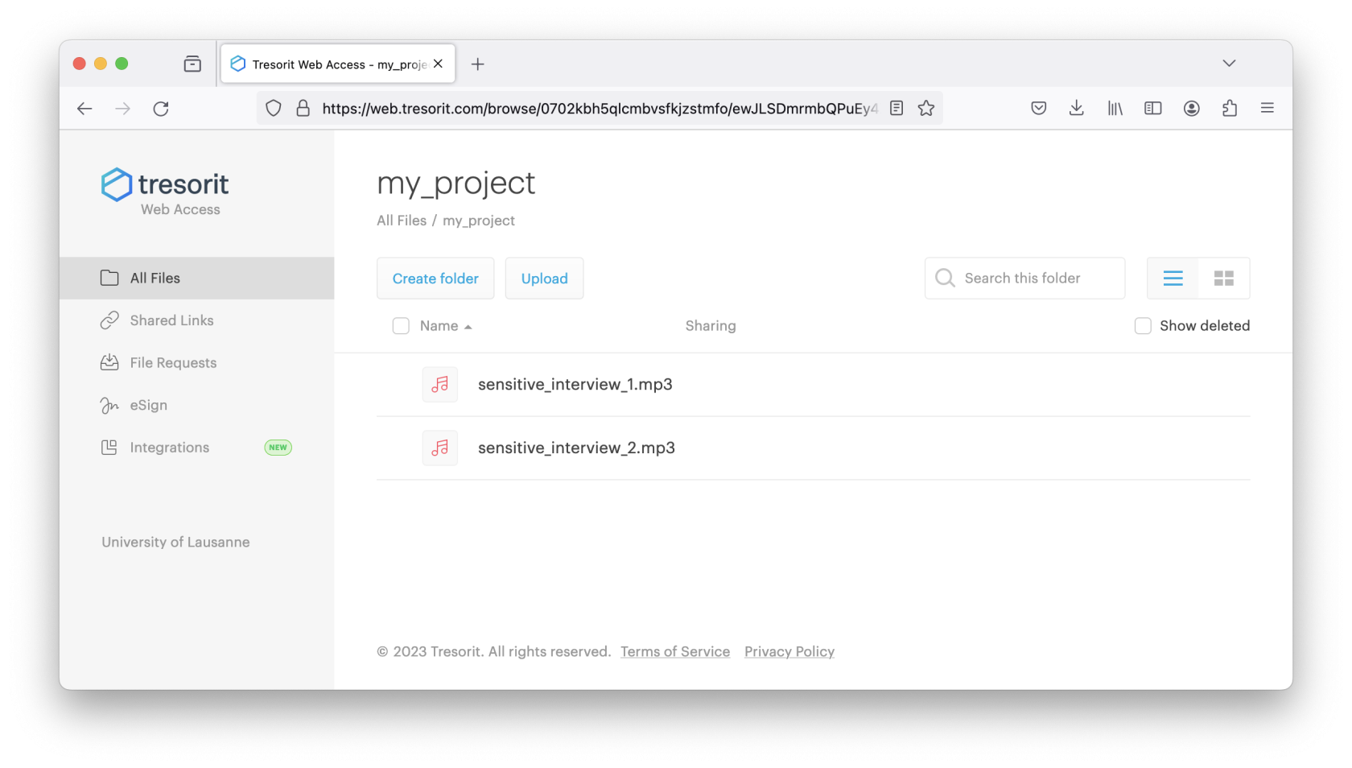Check the select-all files checkbox
This screenshot has height=768, width=1352.
[x=401, y=326]
